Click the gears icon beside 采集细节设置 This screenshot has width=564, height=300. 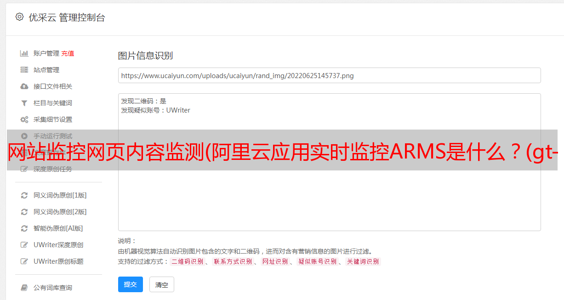(24, 119)
